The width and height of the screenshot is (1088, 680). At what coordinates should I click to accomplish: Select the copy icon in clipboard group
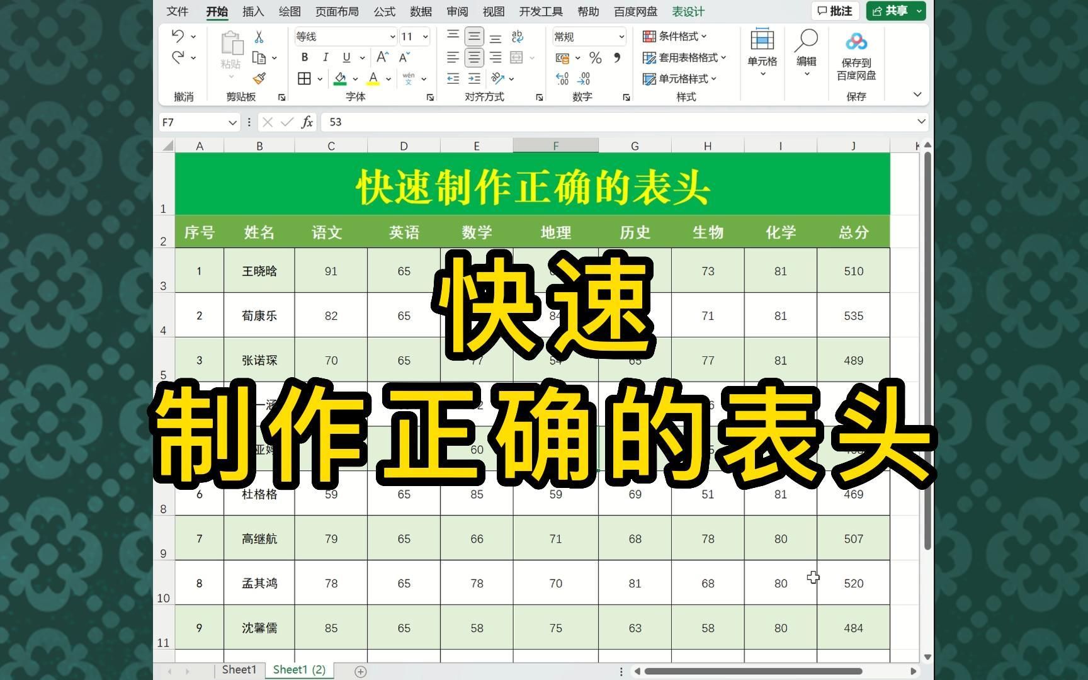click(258, 57)
